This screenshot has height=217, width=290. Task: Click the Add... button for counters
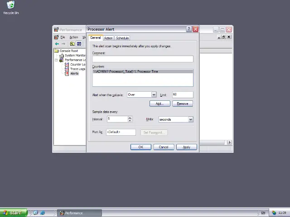159,104
